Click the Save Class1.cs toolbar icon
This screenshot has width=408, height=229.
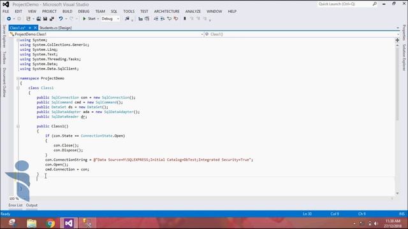[x=45, y=18]
